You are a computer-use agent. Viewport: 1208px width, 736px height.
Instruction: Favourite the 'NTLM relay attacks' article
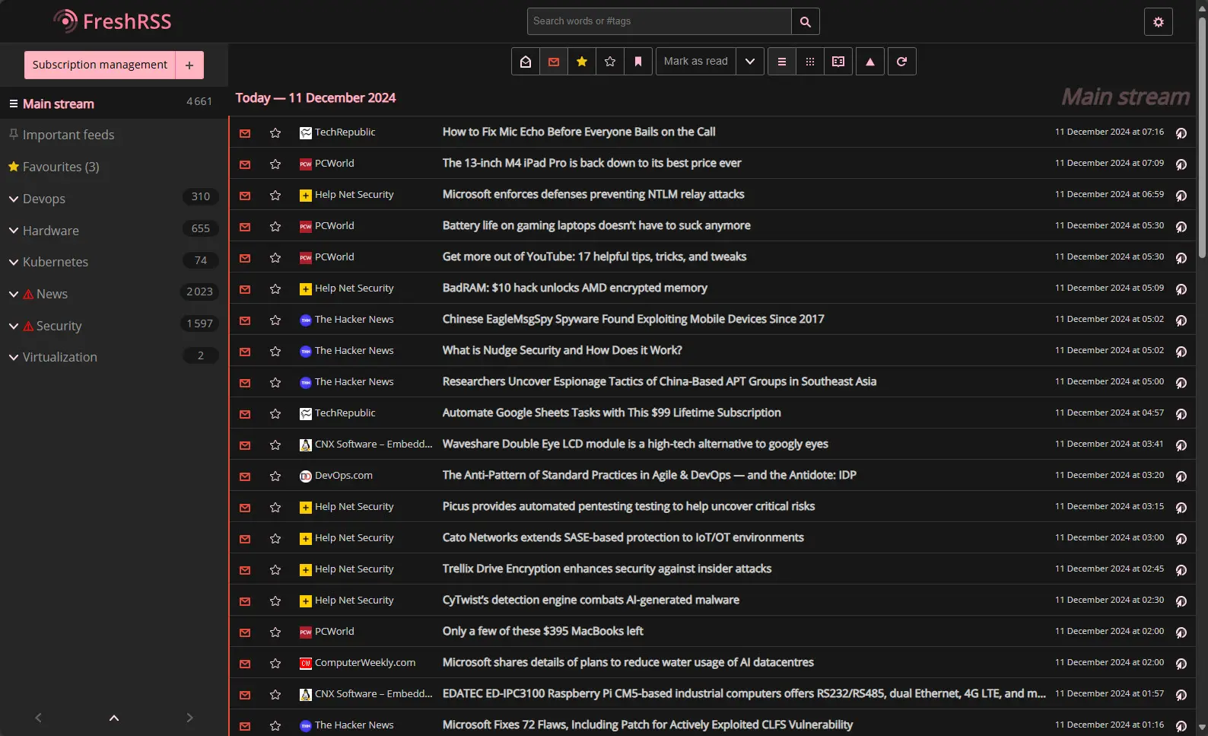tap(275, 196)
